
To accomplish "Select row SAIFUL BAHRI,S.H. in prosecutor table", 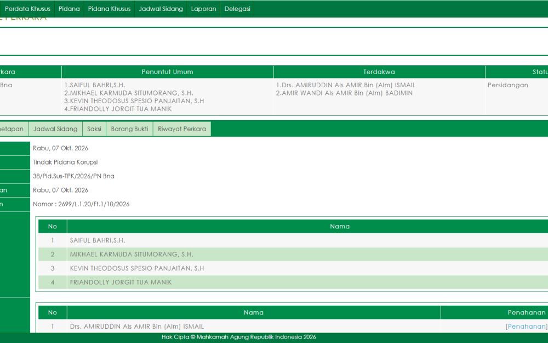I will pos(293,240).
